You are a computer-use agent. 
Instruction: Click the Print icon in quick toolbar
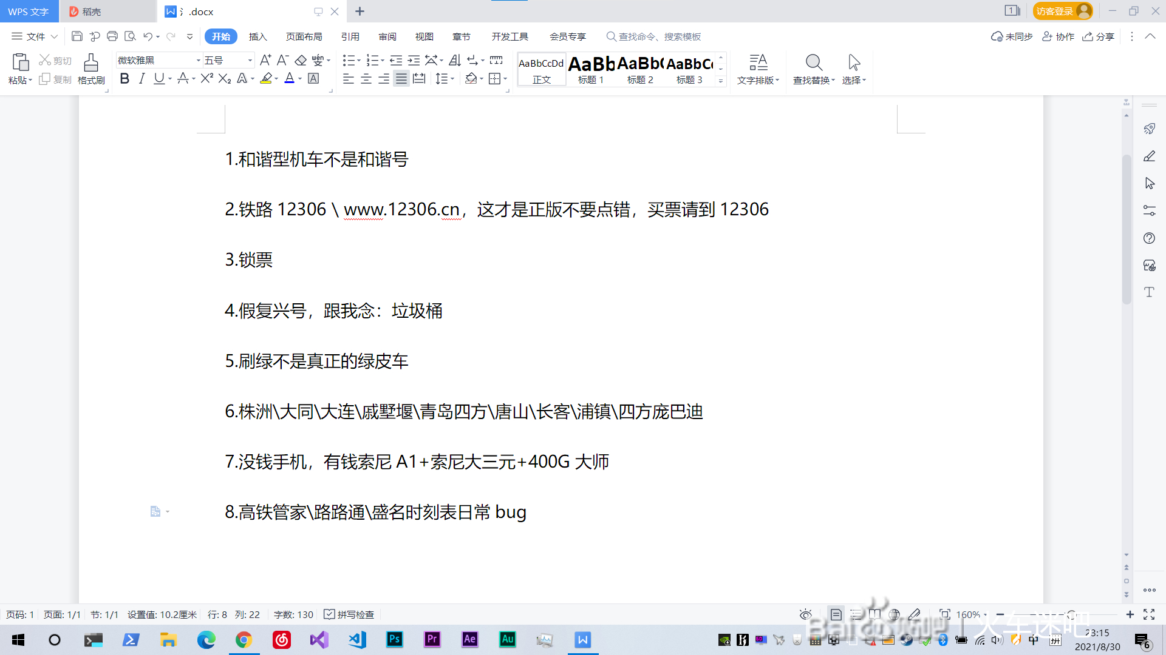(x=112, y=36)
